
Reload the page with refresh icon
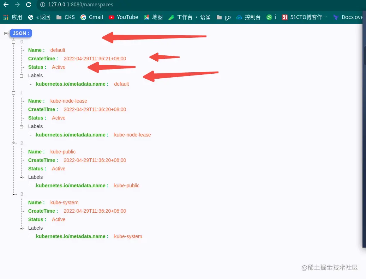point(29,5)
